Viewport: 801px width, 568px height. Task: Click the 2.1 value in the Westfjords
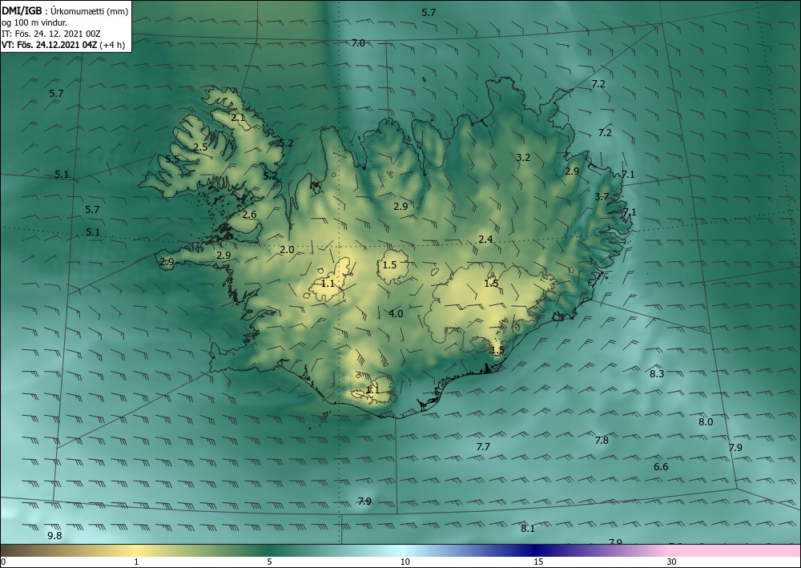[238, 118]
